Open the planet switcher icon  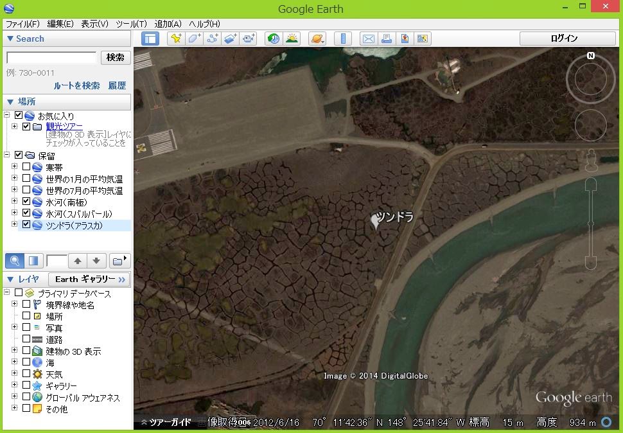point(317,39)
